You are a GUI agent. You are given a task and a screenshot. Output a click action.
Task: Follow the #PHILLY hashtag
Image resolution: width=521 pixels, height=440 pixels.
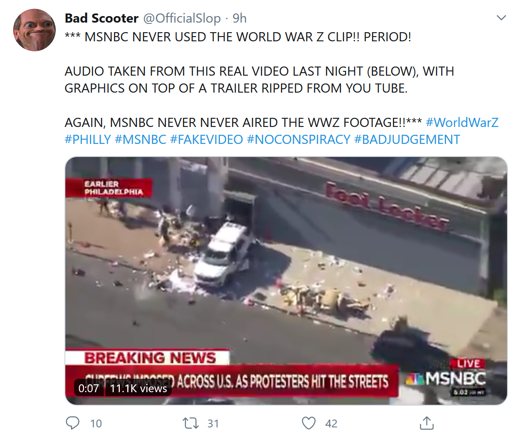(88, 140)
